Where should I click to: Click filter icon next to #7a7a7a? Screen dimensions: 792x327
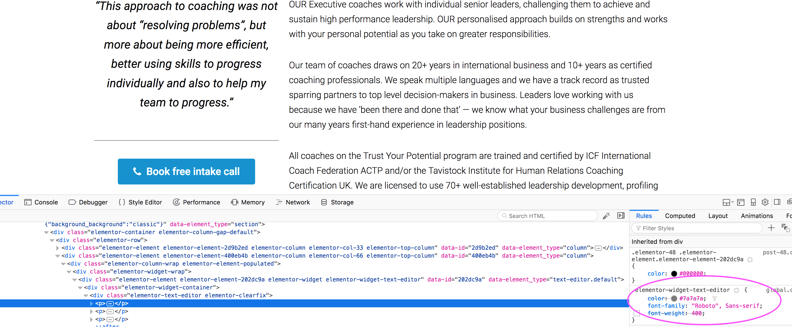[715, 298]
